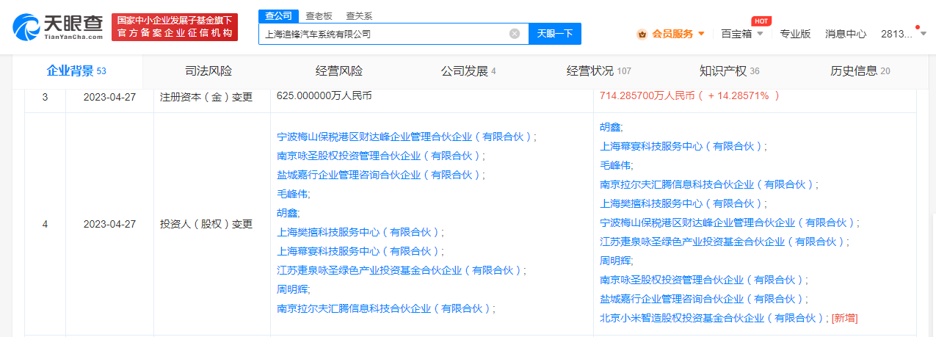Open 消息中心 in the header

(x=846, y=34)
